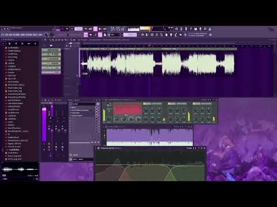Click the file icon in browser toolbar
Viewport: 277px width, 207px height.
[x=10, y=44]
